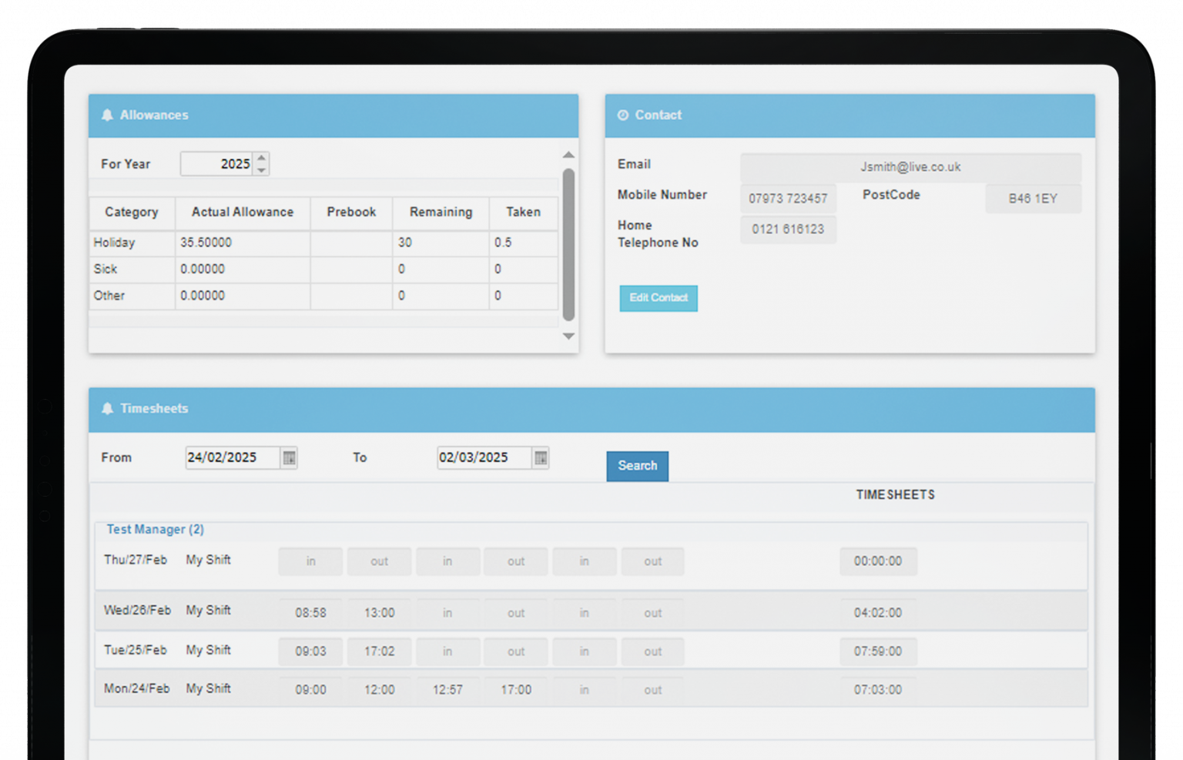
Task: Select the Other row category cell
Action: click(132, 296)
